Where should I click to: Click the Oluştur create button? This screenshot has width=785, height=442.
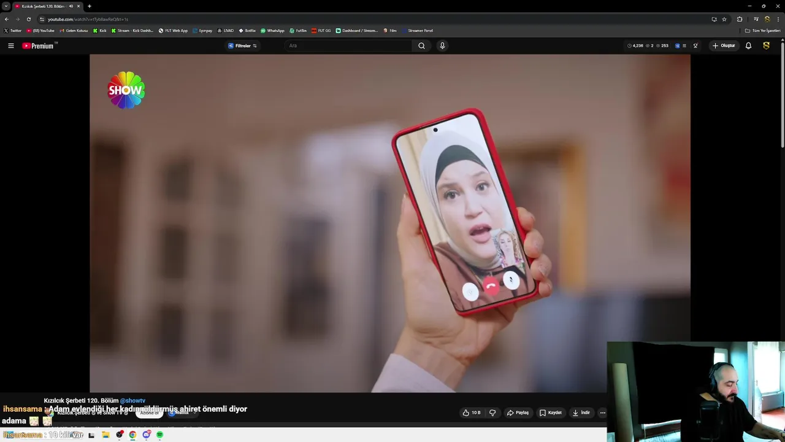click(724, 45)
